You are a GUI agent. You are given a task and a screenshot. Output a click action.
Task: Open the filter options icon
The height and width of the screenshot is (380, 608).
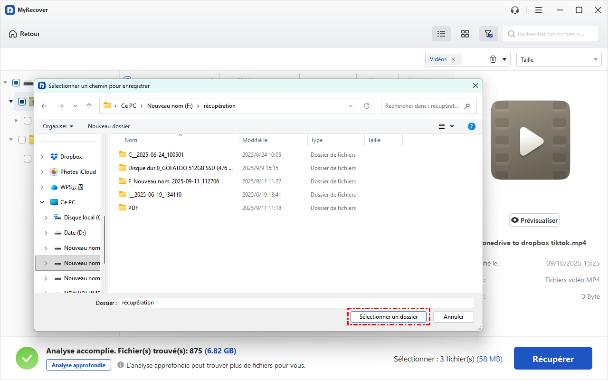pos(488,34)
